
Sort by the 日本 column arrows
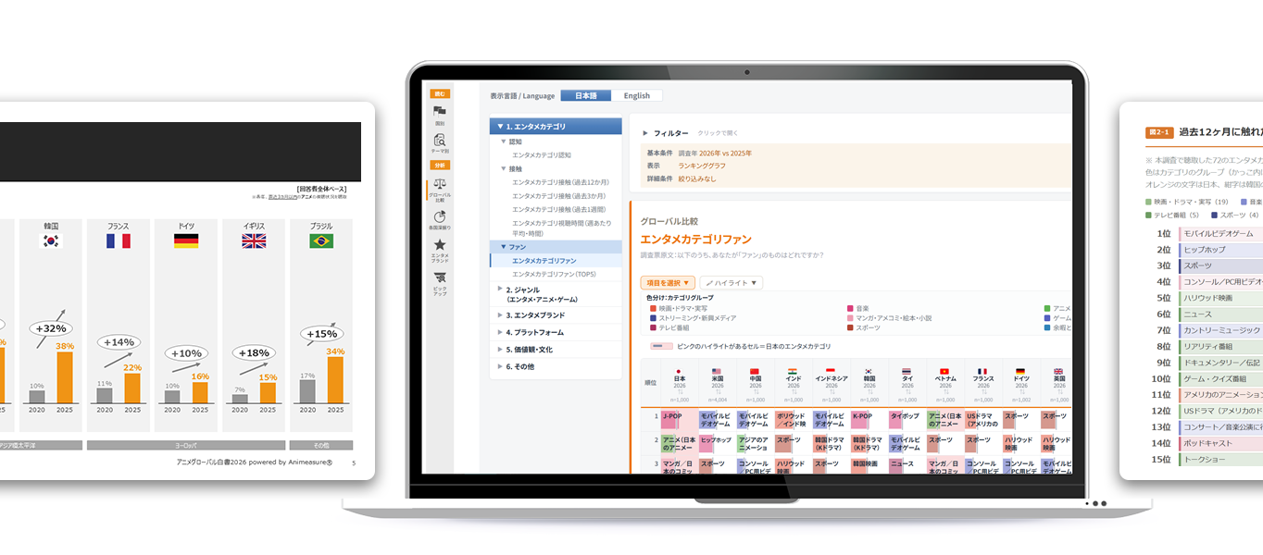pos(680,392)
